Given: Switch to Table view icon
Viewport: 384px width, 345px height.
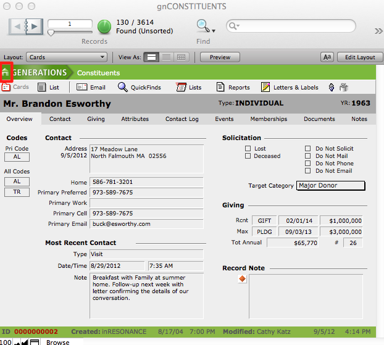Looking at the screenshot, I should coord(181,57).
